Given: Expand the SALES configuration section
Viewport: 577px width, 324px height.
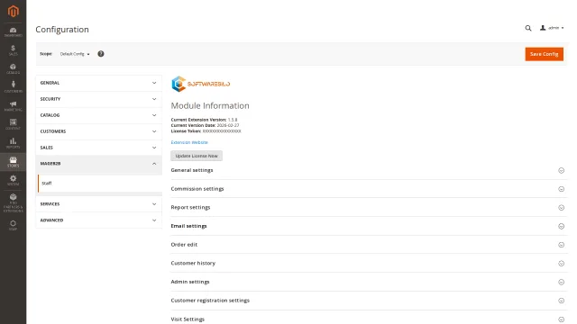Looking at the screenshot, I should click(x=98, y=148).
